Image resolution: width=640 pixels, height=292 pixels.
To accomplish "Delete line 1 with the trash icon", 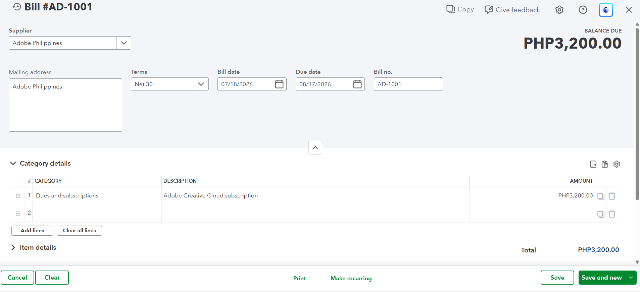I will [612, 196].
